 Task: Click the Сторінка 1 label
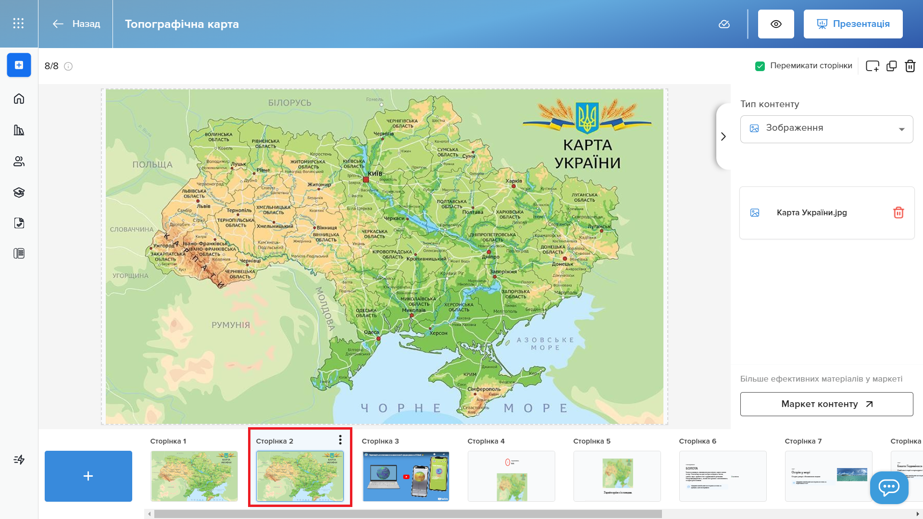click(x=168, y=441)
